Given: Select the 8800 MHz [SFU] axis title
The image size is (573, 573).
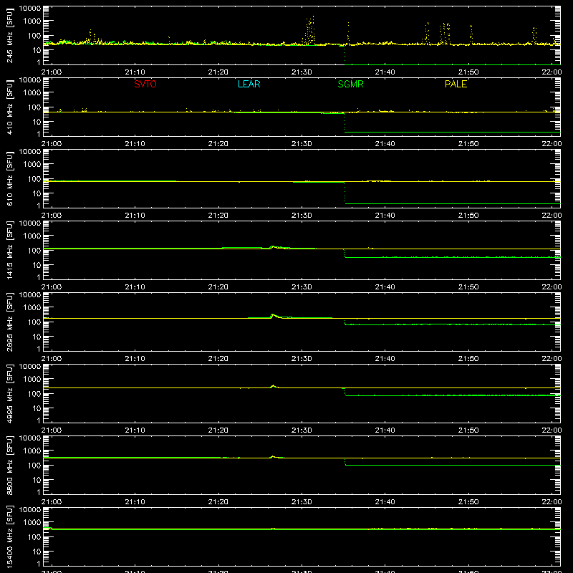Looking at the screenshot, I should tap(9, 465).
